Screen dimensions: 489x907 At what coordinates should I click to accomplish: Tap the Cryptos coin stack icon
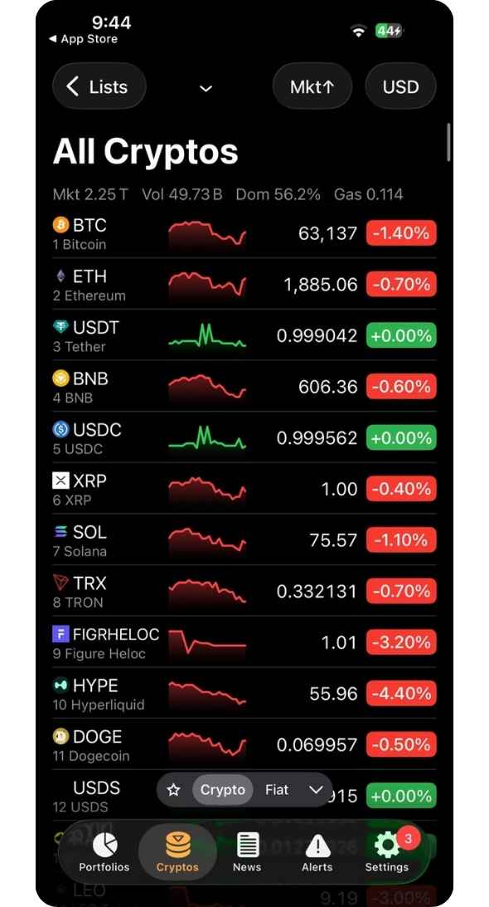(177, 845)
